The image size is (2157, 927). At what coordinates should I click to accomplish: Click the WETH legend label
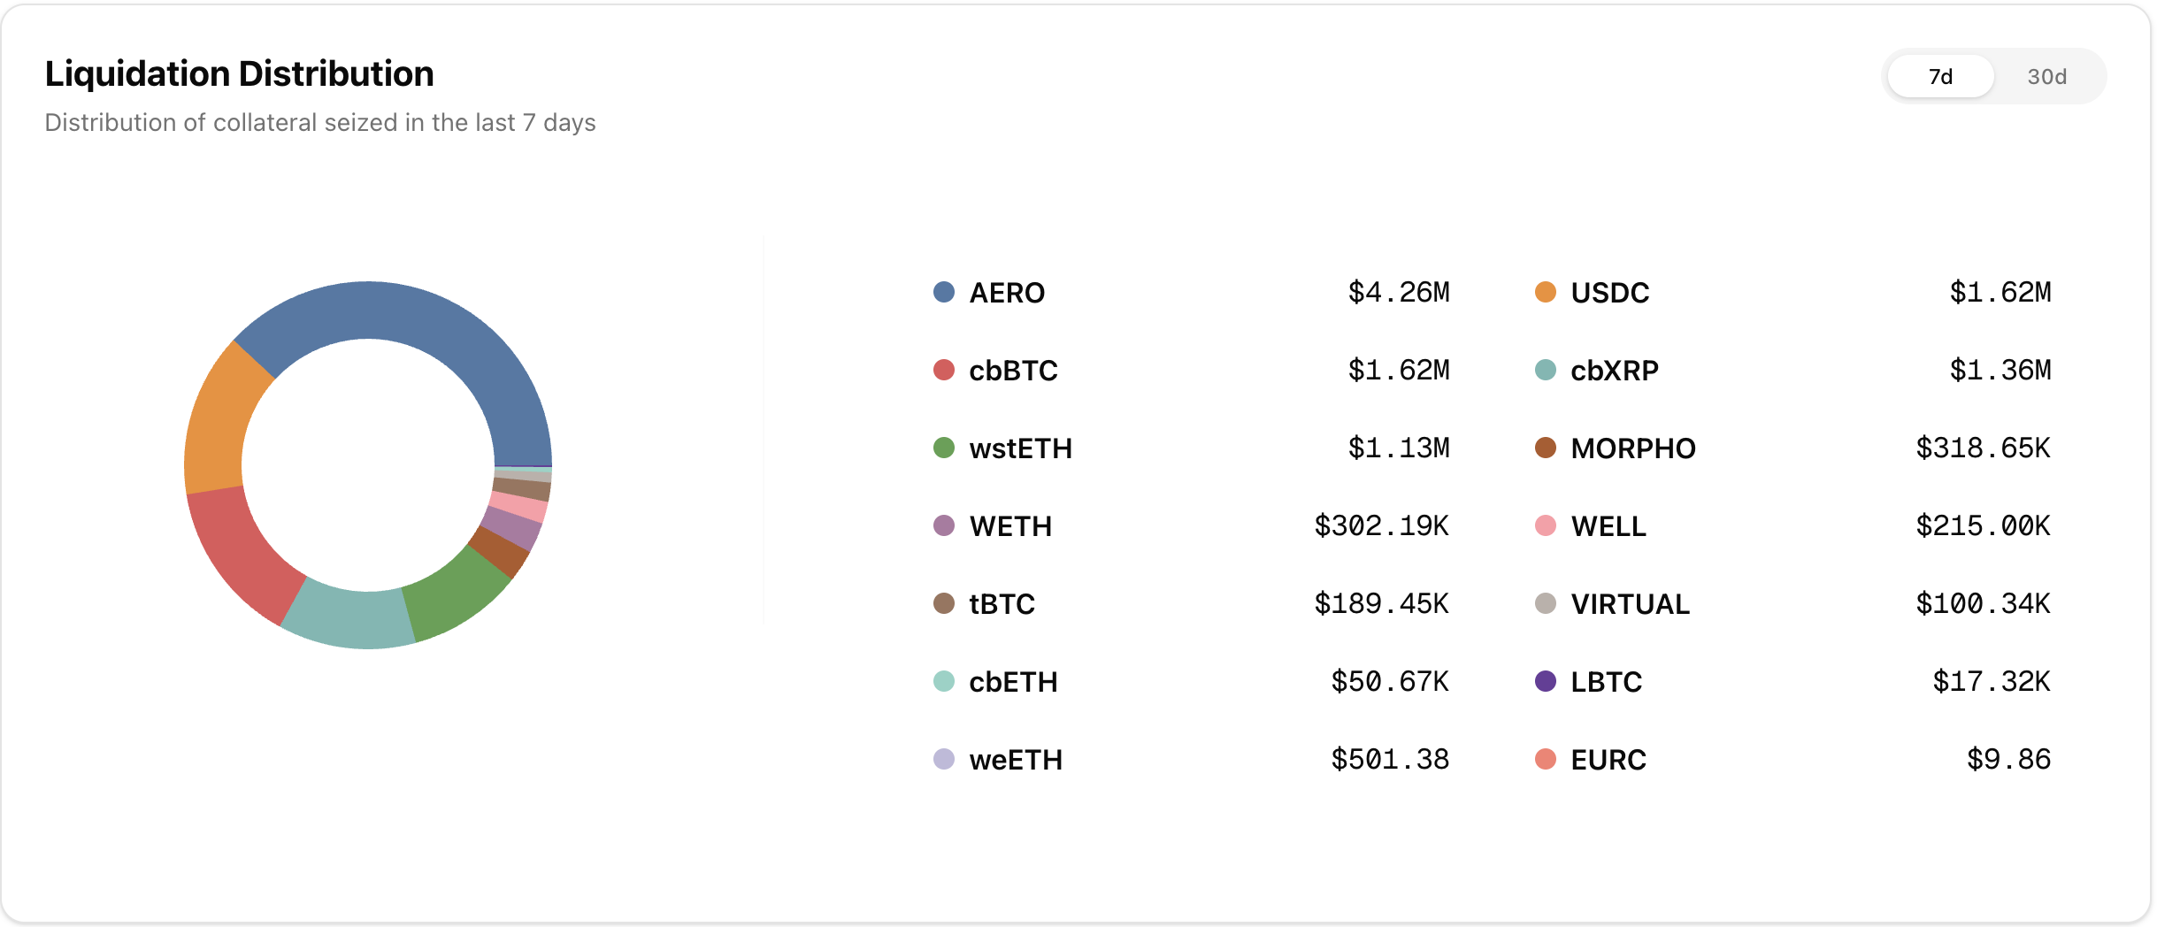point(1010,526)
